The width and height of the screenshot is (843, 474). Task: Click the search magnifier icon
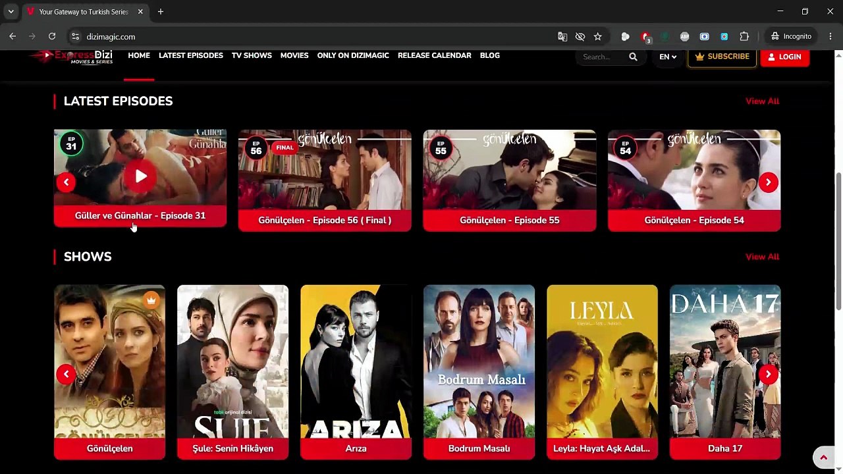pyautogui.click(x=633, y=57)
